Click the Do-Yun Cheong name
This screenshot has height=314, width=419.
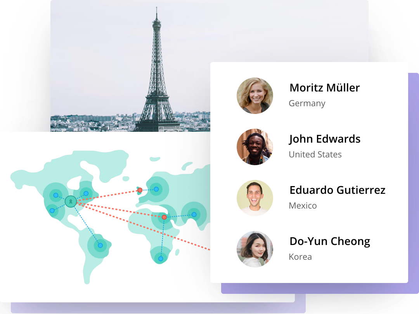tap(329, 241)
